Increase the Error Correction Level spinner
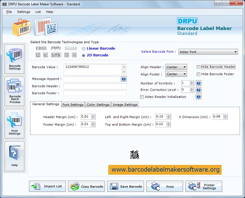Image resolution: width=245 pixels, height=198 pixels. click(192, 89)
